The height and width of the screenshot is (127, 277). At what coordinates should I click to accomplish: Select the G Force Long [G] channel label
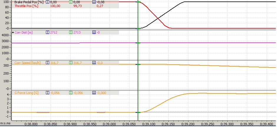point(26,93)
